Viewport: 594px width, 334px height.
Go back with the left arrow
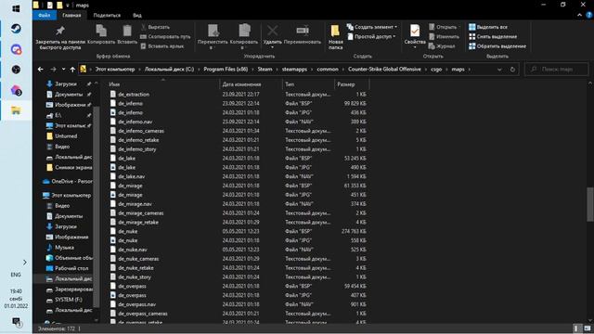point(41,70)
